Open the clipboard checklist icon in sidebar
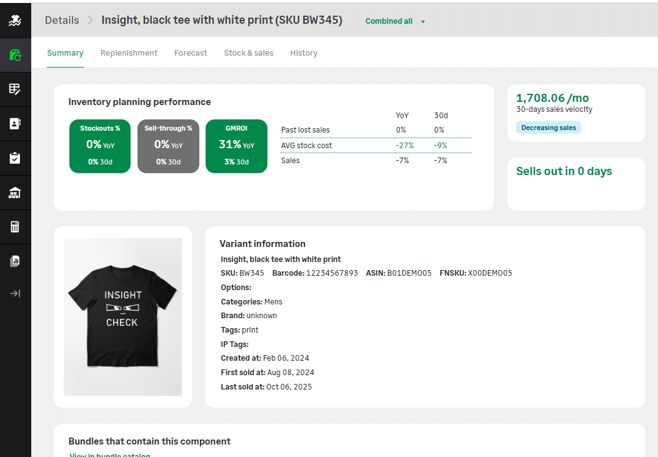The width and height of the screenshot is (658, 457). tap(15, 158)
